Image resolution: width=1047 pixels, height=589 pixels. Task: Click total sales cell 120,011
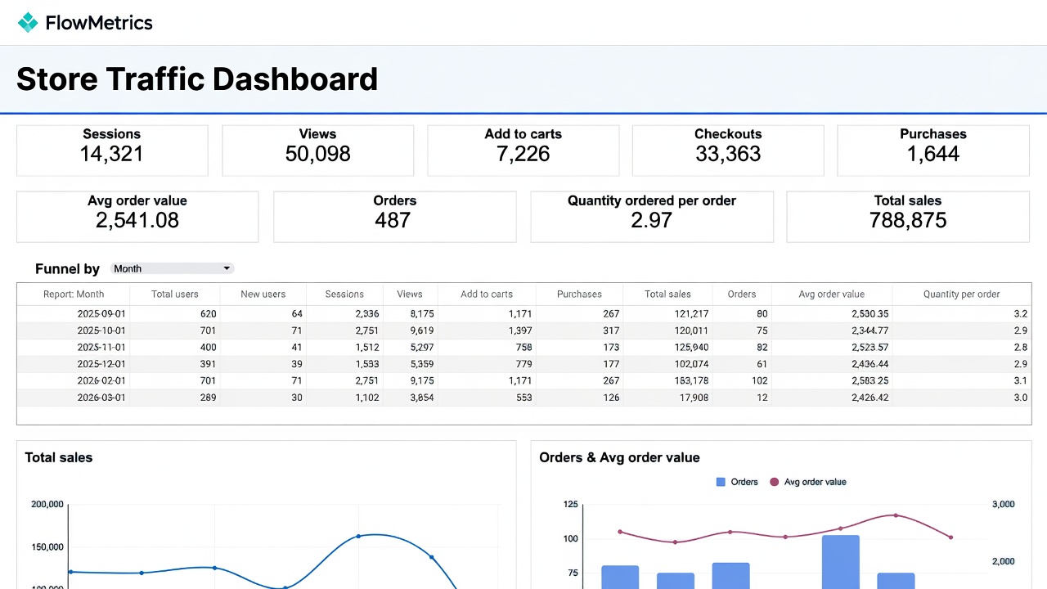[x=691, y=330]
